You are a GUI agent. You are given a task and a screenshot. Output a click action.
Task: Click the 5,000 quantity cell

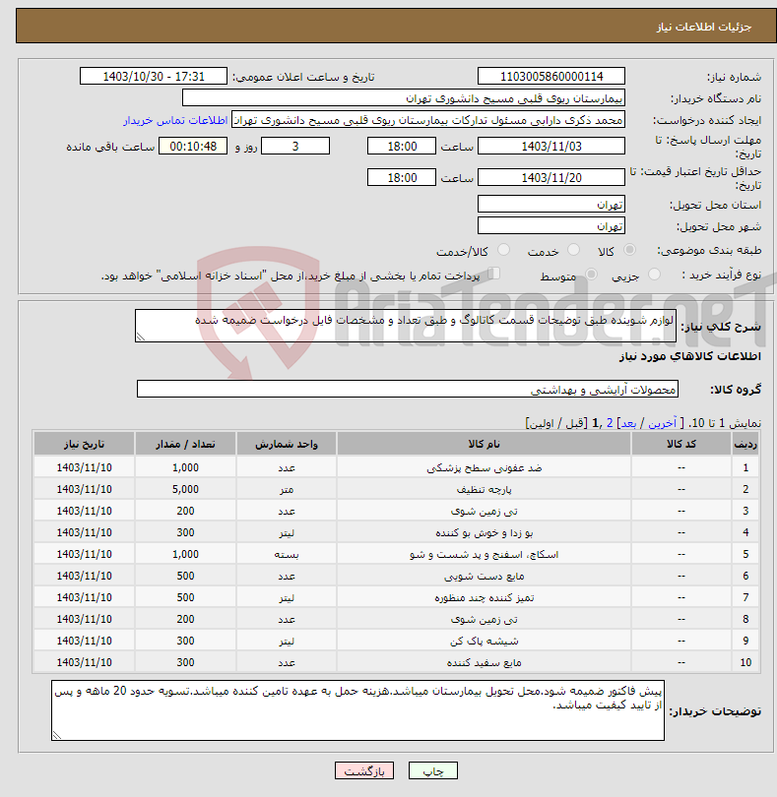[185, 489]
